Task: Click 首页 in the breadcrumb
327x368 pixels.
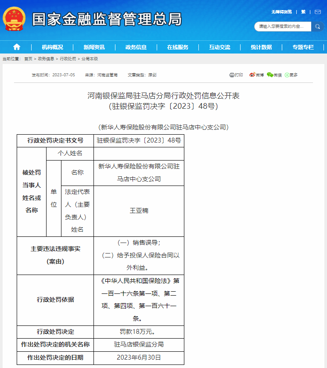Action: click(28, 59)
